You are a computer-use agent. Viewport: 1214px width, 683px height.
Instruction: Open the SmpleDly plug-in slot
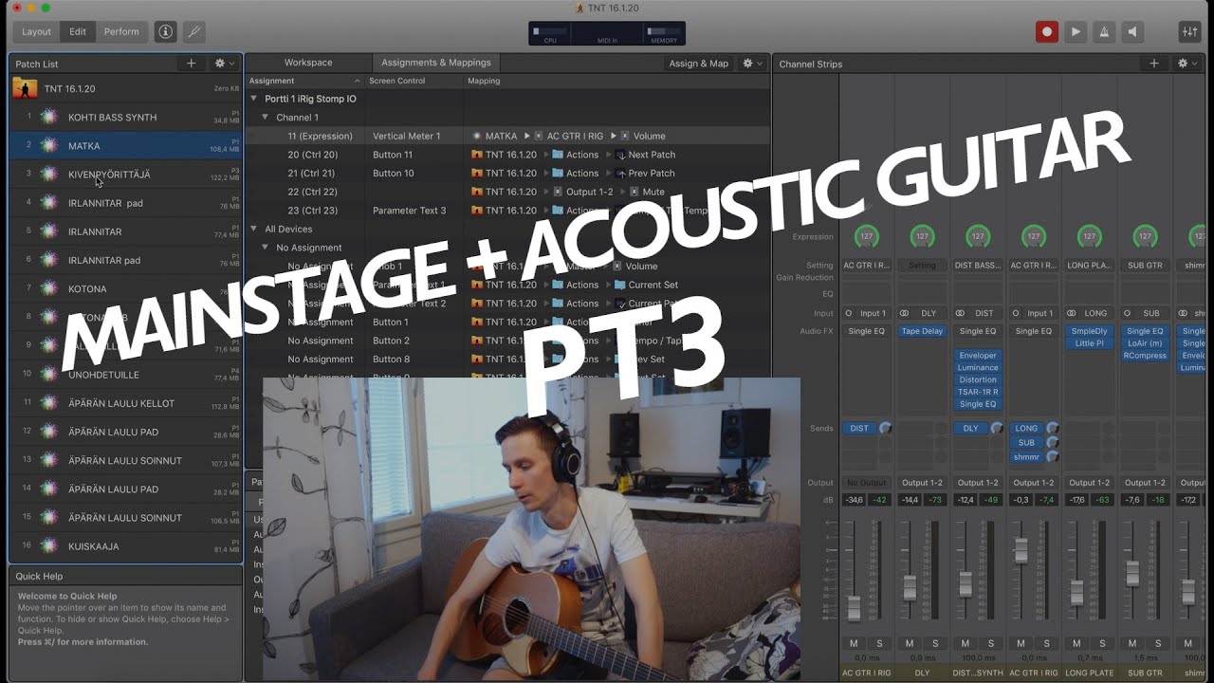[x=1089, y=331]
